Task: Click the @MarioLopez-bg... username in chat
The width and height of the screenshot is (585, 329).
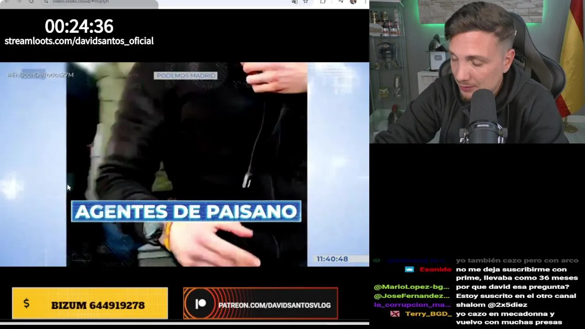Action: [x=411, y=287]
